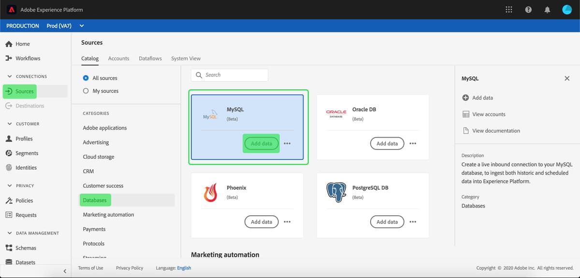Open the notifications bell
Screen dimensions: 580x278
tap(547, 9)
